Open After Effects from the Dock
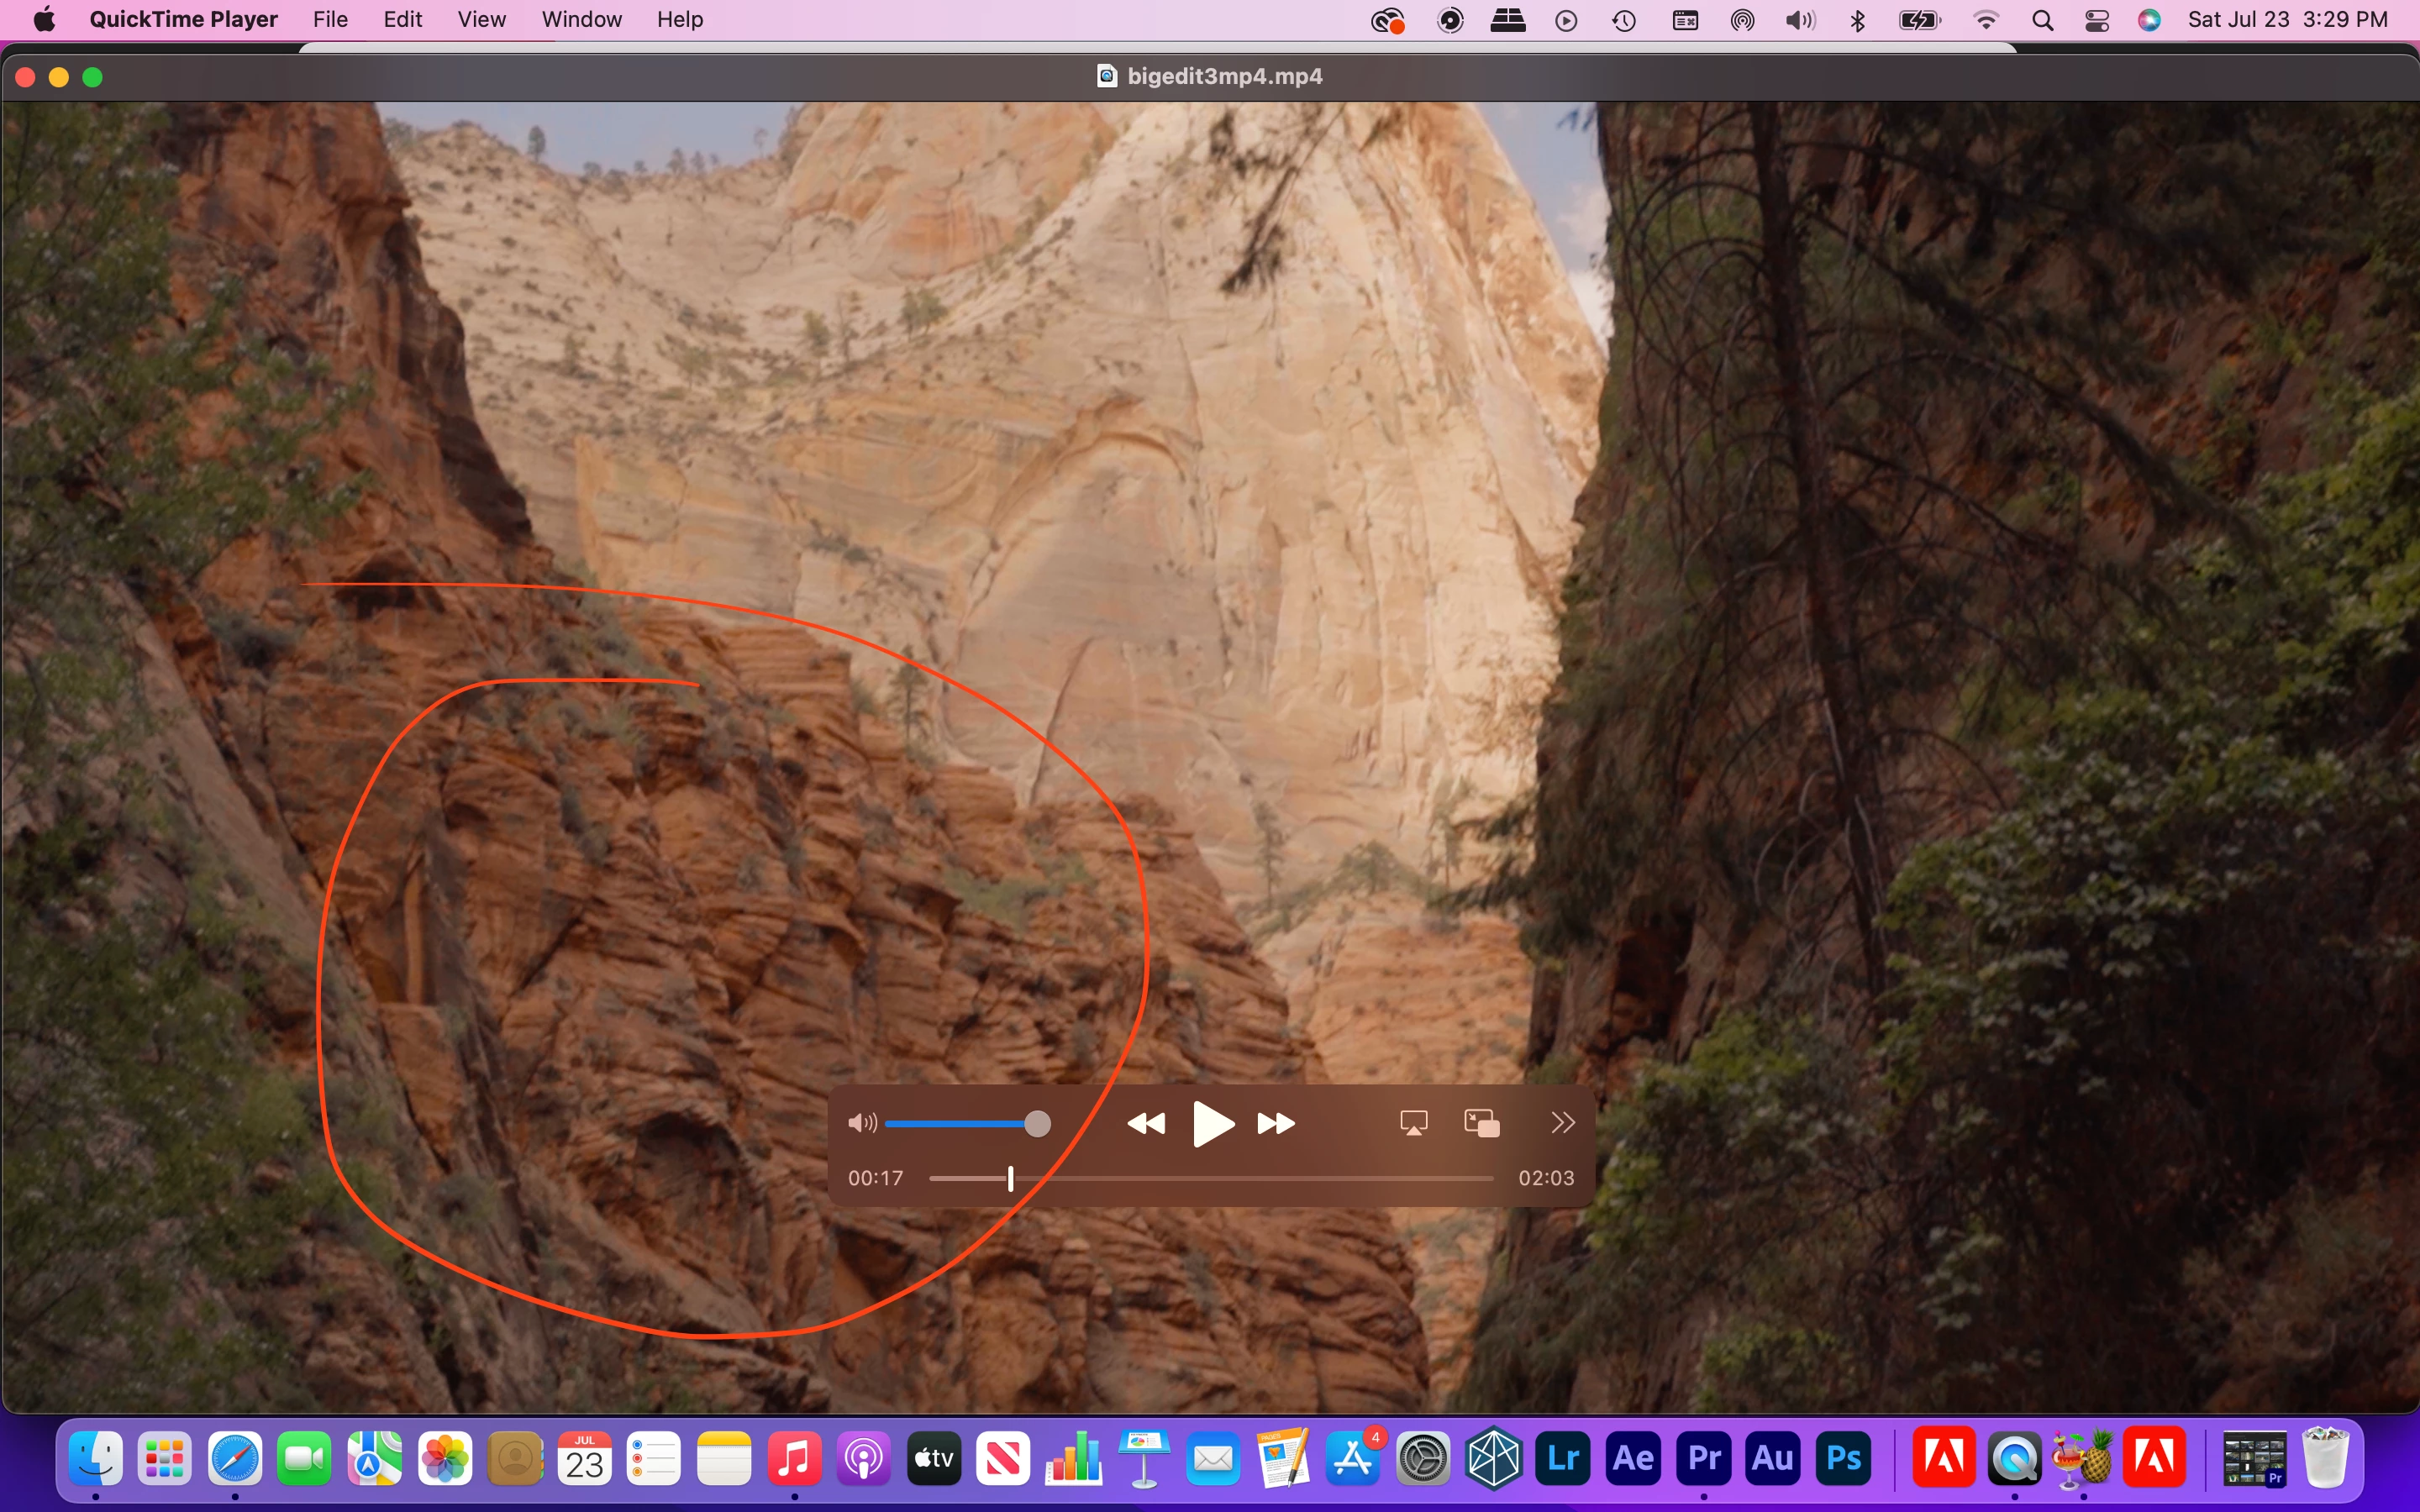Image resolution: width=2420 pixels, height=1512 pixels. 1633,1458
